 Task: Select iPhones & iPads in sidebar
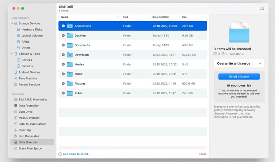tap(29, 54)
